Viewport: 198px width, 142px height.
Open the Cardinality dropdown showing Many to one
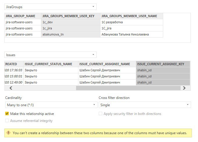51,105
